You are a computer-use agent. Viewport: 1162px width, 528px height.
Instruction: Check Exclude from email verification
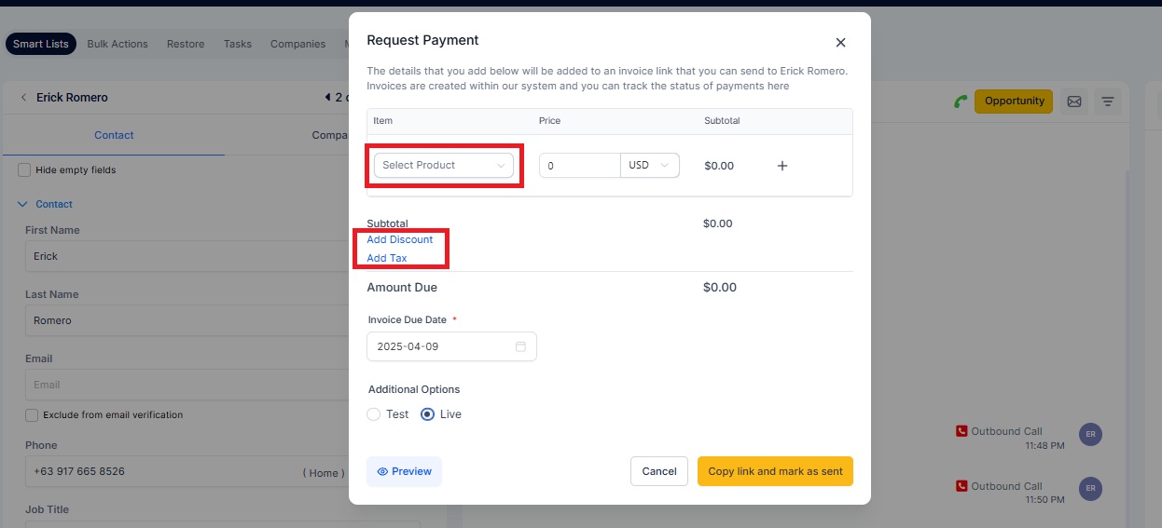(32, 415)
